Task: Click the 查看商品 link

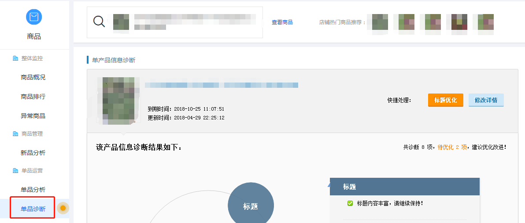Action: pos(282,22)
